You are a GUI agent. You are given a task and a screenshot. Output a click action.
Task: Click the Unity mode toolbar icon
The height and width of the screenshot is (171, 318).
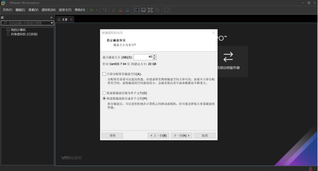157,10
